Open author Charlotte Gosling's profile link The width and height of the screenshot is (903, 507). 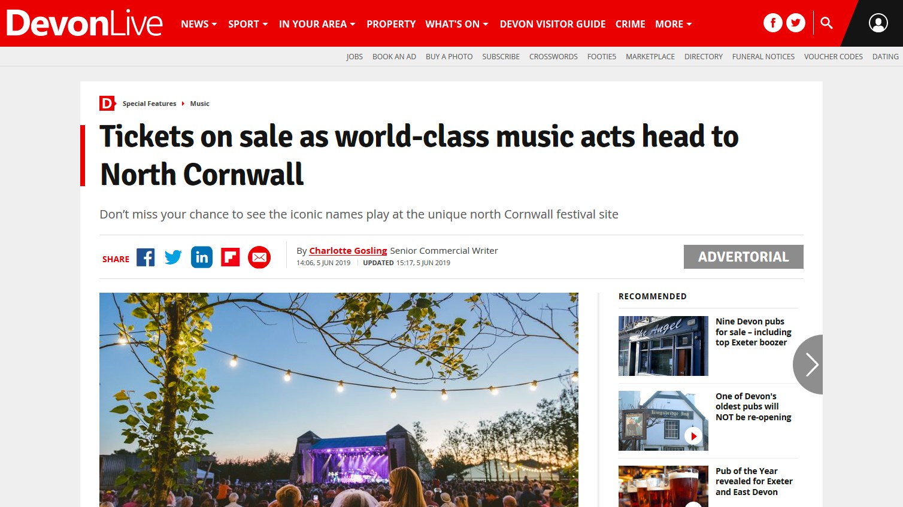[x=348, y=251]
